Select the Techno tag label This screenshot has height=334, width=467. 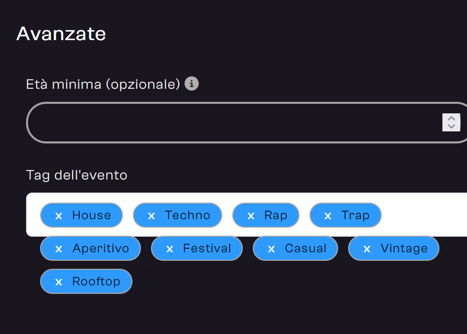(x=187, y=215)
